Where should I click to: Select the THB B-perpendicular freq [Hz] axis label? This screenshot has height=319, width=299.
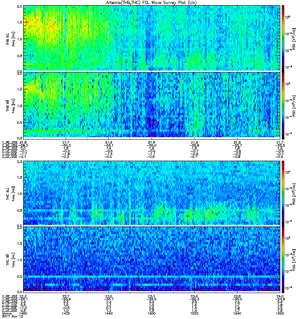[13, 39]
